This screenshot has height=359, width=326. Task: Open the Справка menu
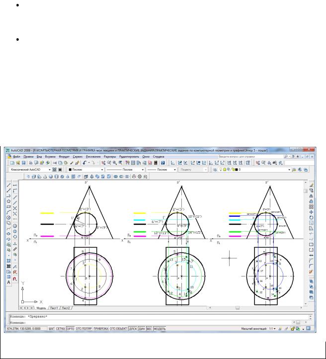click(159, 157)
